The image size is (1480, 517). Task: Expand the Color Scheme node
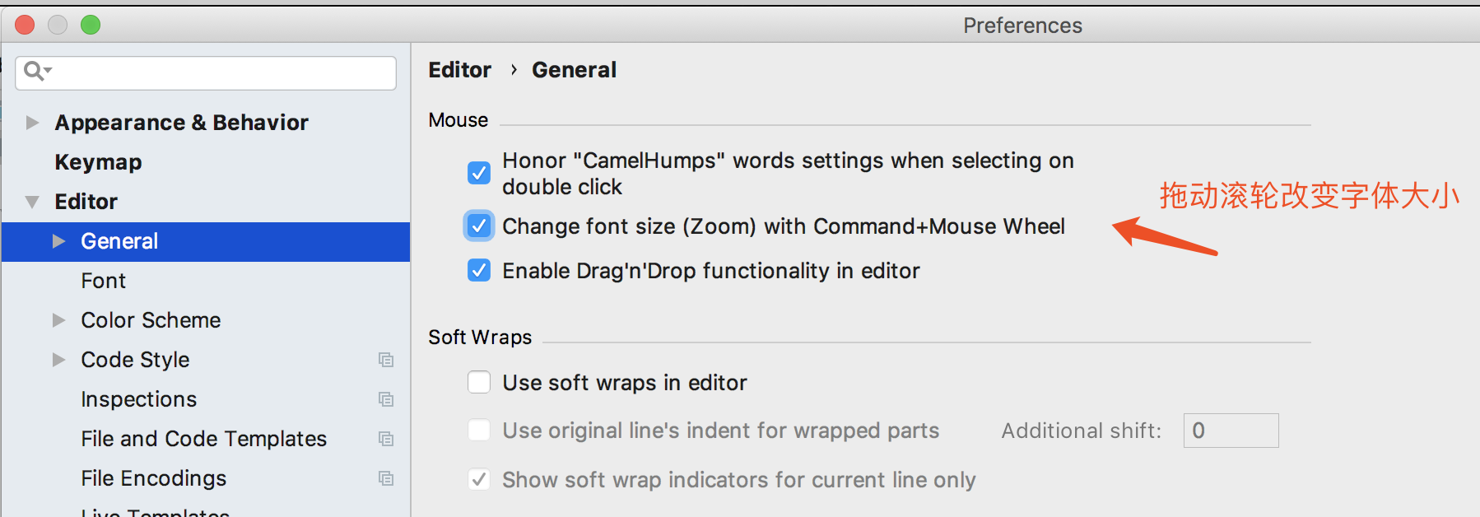pyautogui.click(x=58, y=320)
